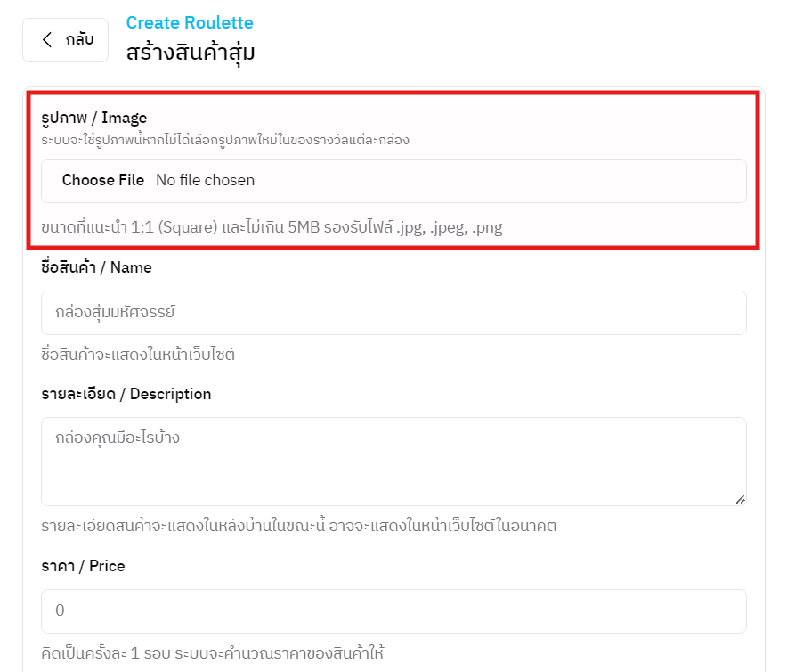Click the "No file chosen" text

[x=205, y=180]
